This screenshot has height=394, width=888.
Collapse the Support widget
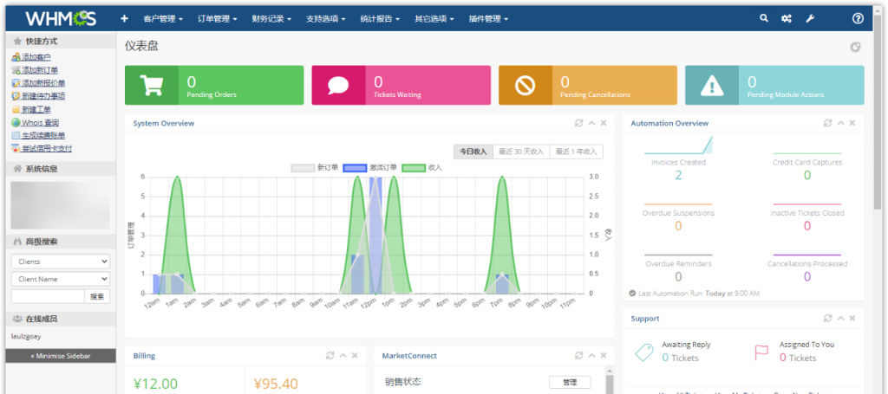[840, 319]
